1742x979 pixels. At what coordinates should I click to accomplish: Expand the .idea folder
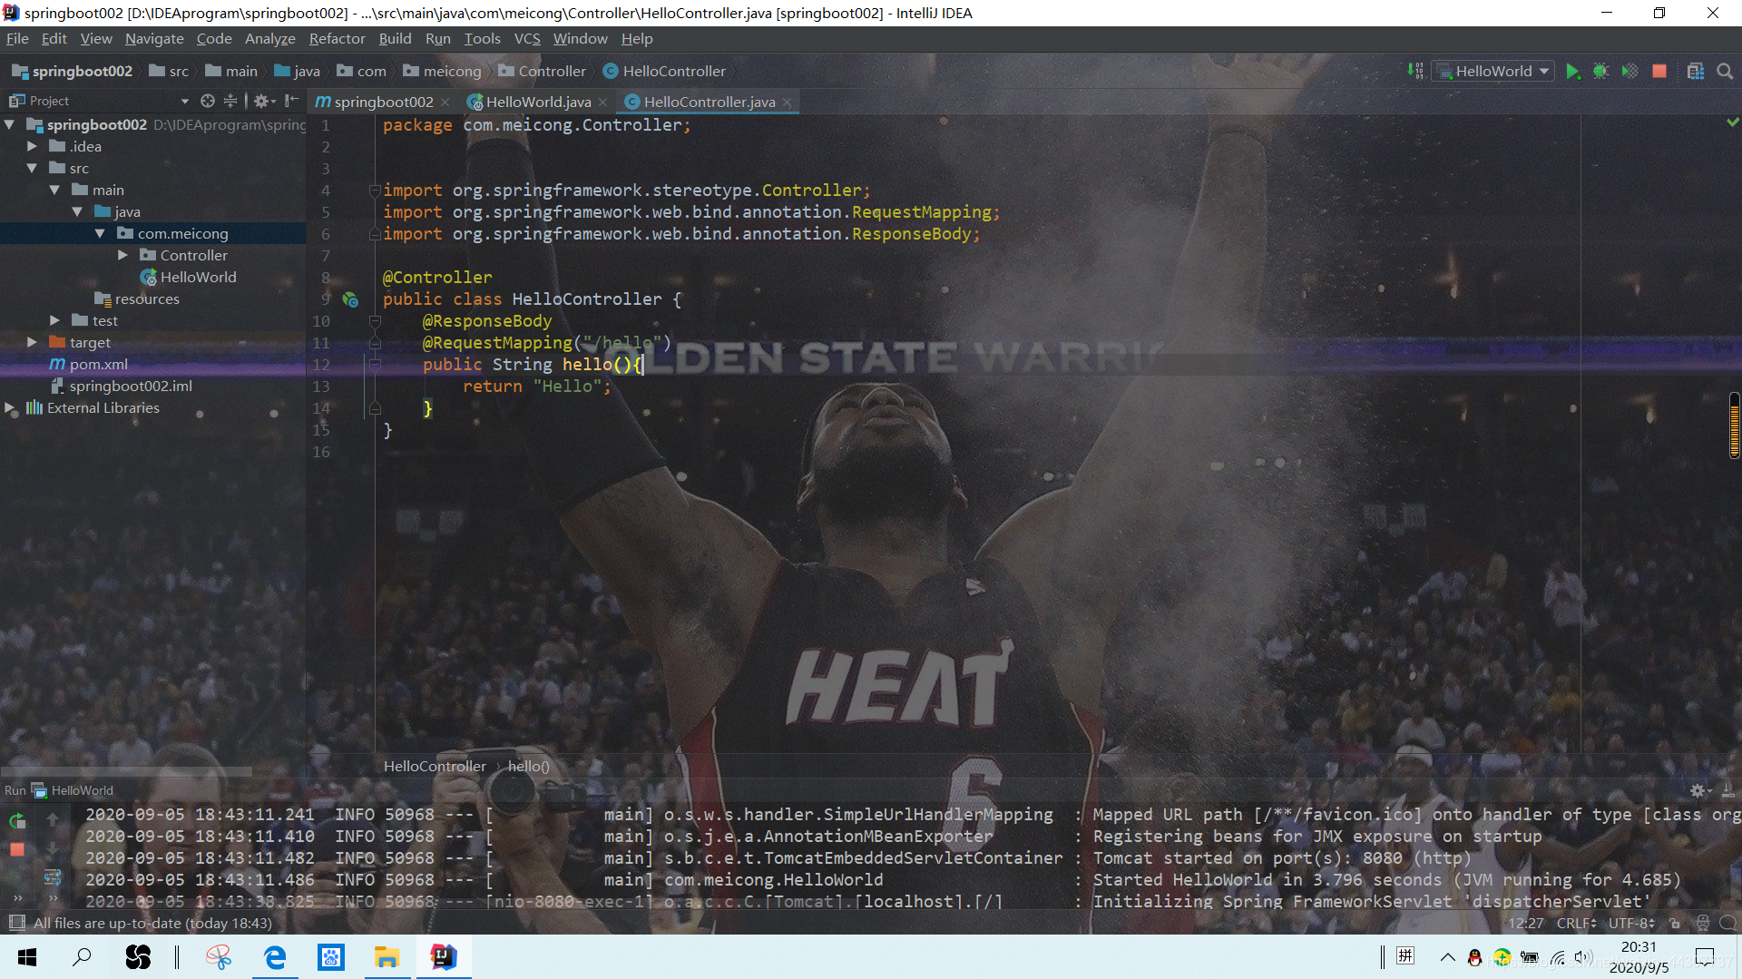click(x=33, y=146)
